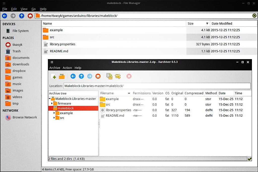
Task: Open downloads folder in sidebar
Action: [x=17, y=64]
